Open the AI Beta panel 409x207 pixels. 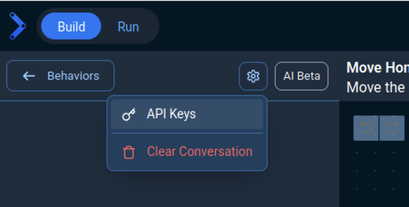302,76
